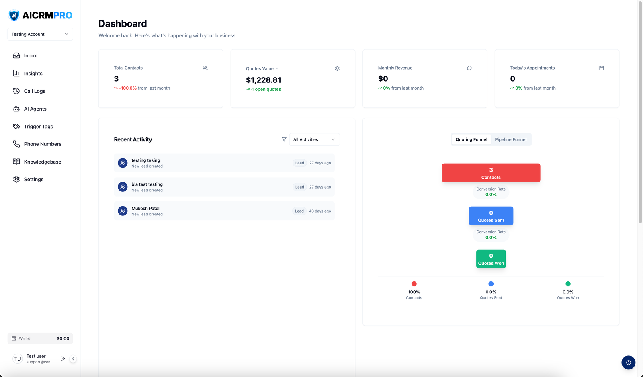Open the testing tesing lead activity
This screenshot has height=377, width=643.
coord(224,163)
